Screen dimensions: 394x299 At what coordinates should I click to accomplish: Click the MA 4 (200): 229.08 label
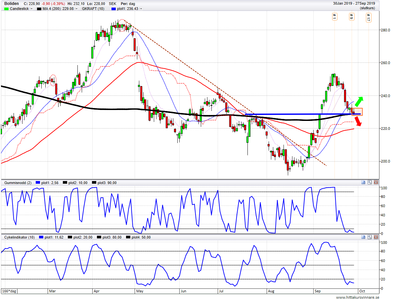click(x=58, y=9)
